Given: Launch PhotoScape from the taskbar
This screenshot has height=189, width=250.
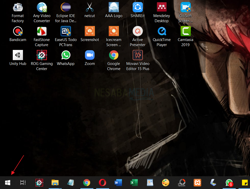Looking at the screenshot, I should coord(182,183).
